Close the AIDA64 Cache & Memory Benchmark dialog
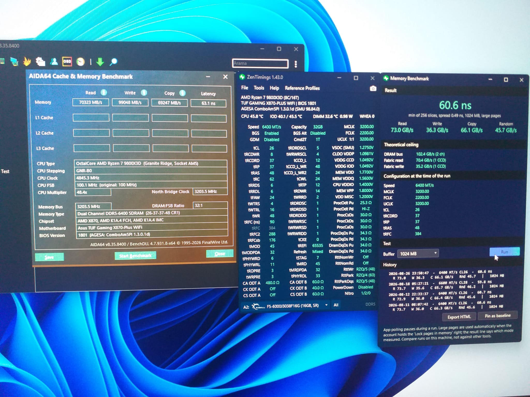The width and height of the screenshot is (530, 397). 225,77
